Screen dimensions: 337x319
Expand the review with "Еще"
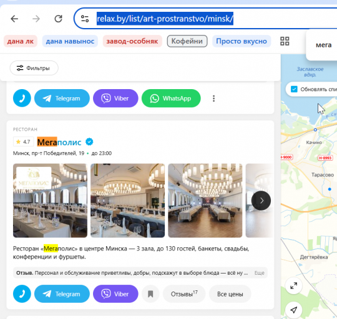click(259, 273)
